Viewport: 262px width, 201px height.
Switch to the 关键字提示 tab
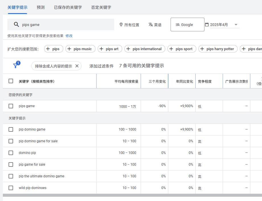click(x=17, y=7)
